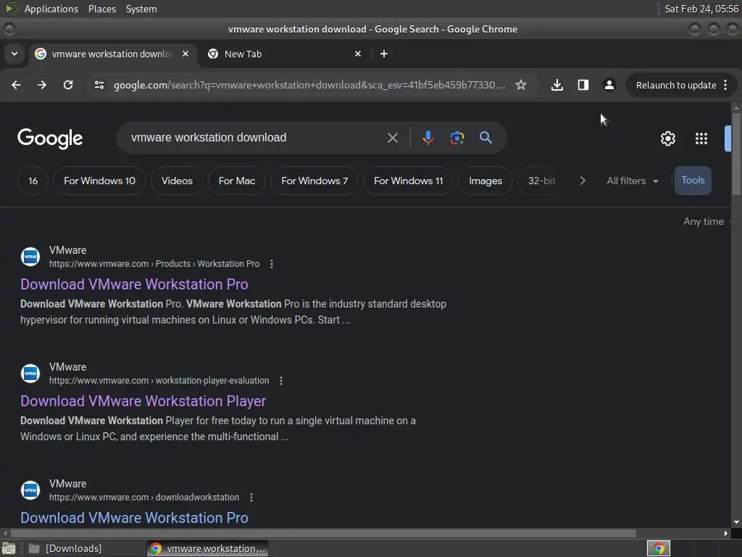Open Chrome three-dot menu
Image resolution: width=742 pixels, height=557 pixels.
click(x=725, y=85)
